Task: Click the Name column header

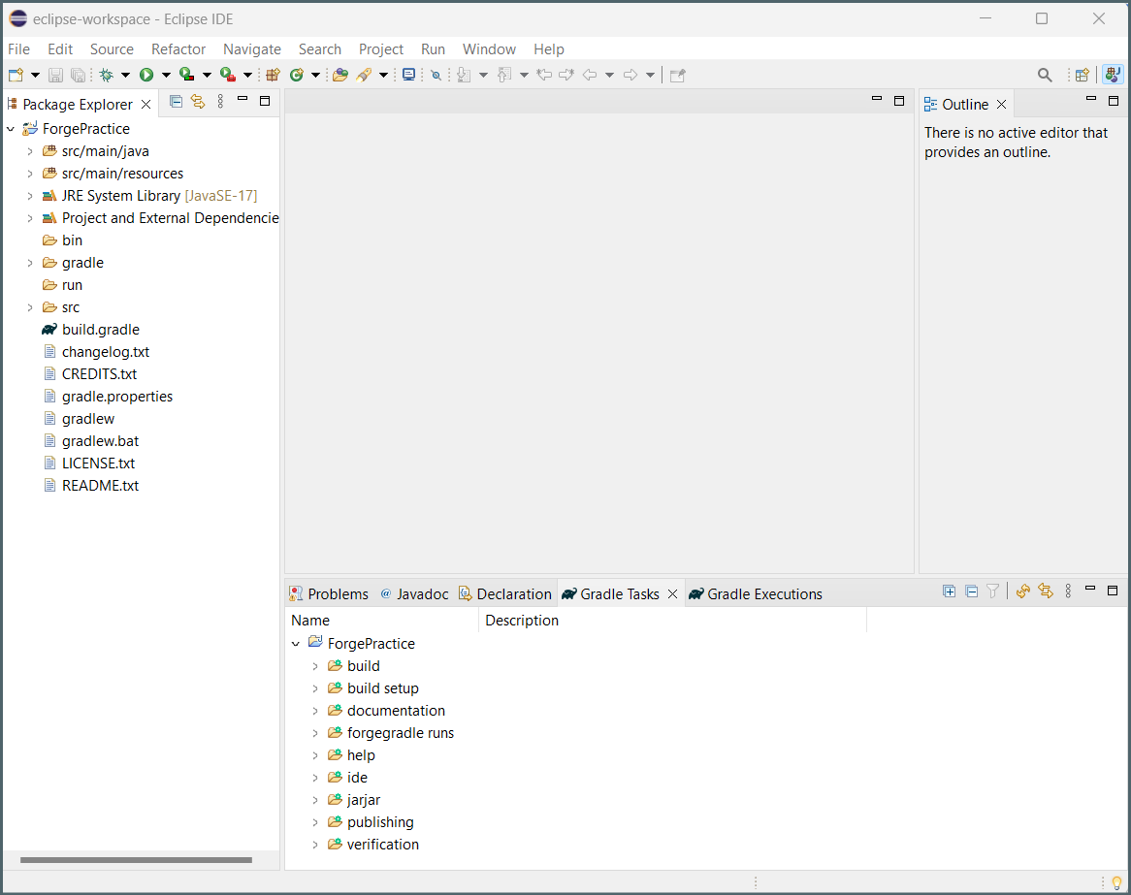Action: [381, 621]
